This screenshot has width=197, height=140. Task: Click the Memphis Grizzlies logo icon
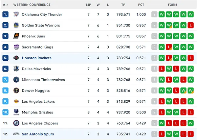click(x=16, y=112)
